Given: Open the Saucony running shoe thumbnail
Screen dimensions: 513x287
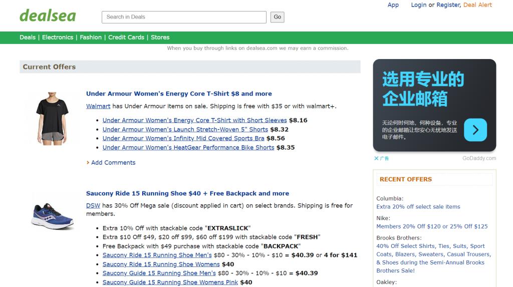Looking at the screenshot, I should (53, 216).
